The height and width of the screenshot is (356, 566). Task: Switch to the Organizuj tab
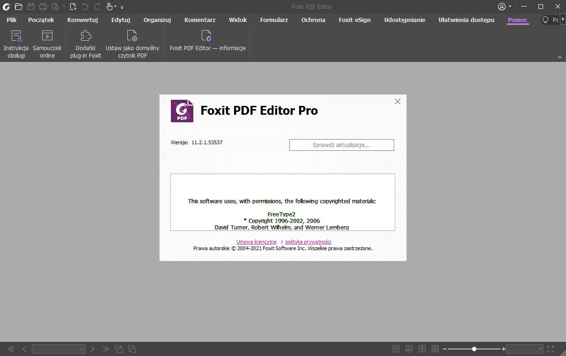(x=157, y=20)
